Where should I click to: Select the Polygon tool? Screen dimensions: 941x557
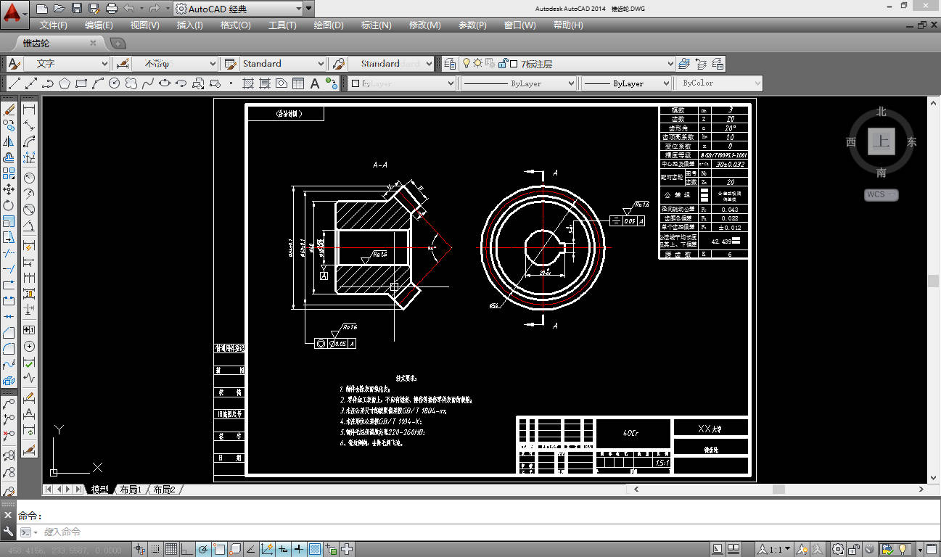tap(65, 83)
